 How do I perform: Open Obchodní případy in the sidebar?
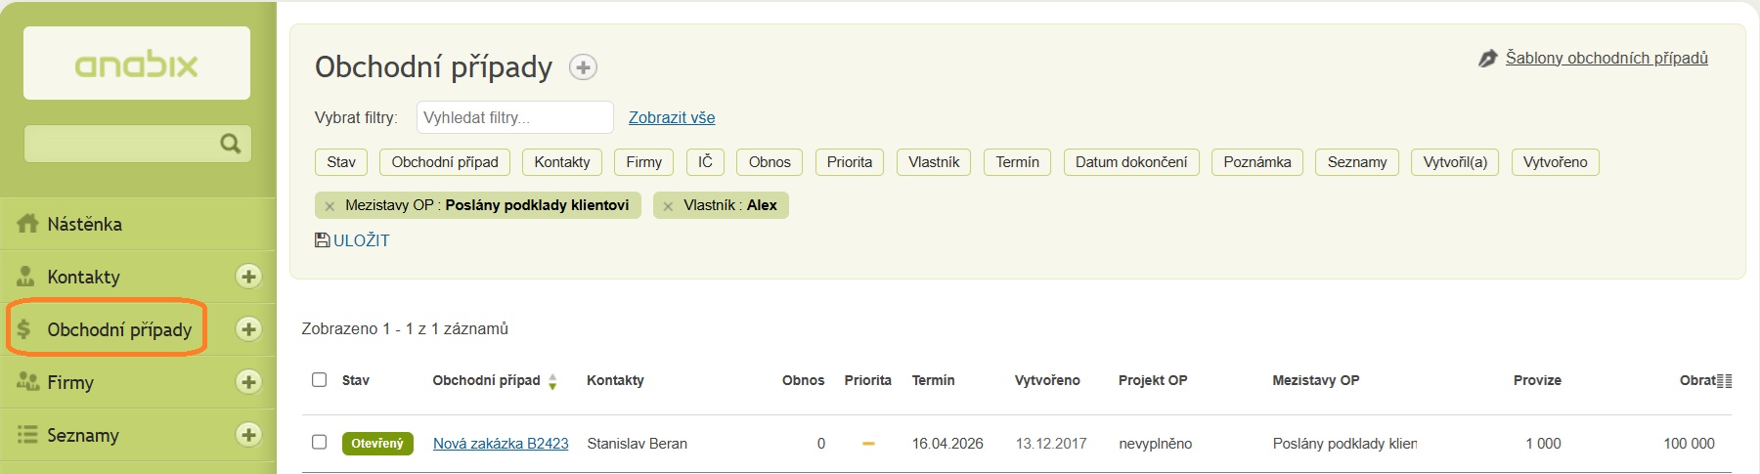click(x=118, y=329)
